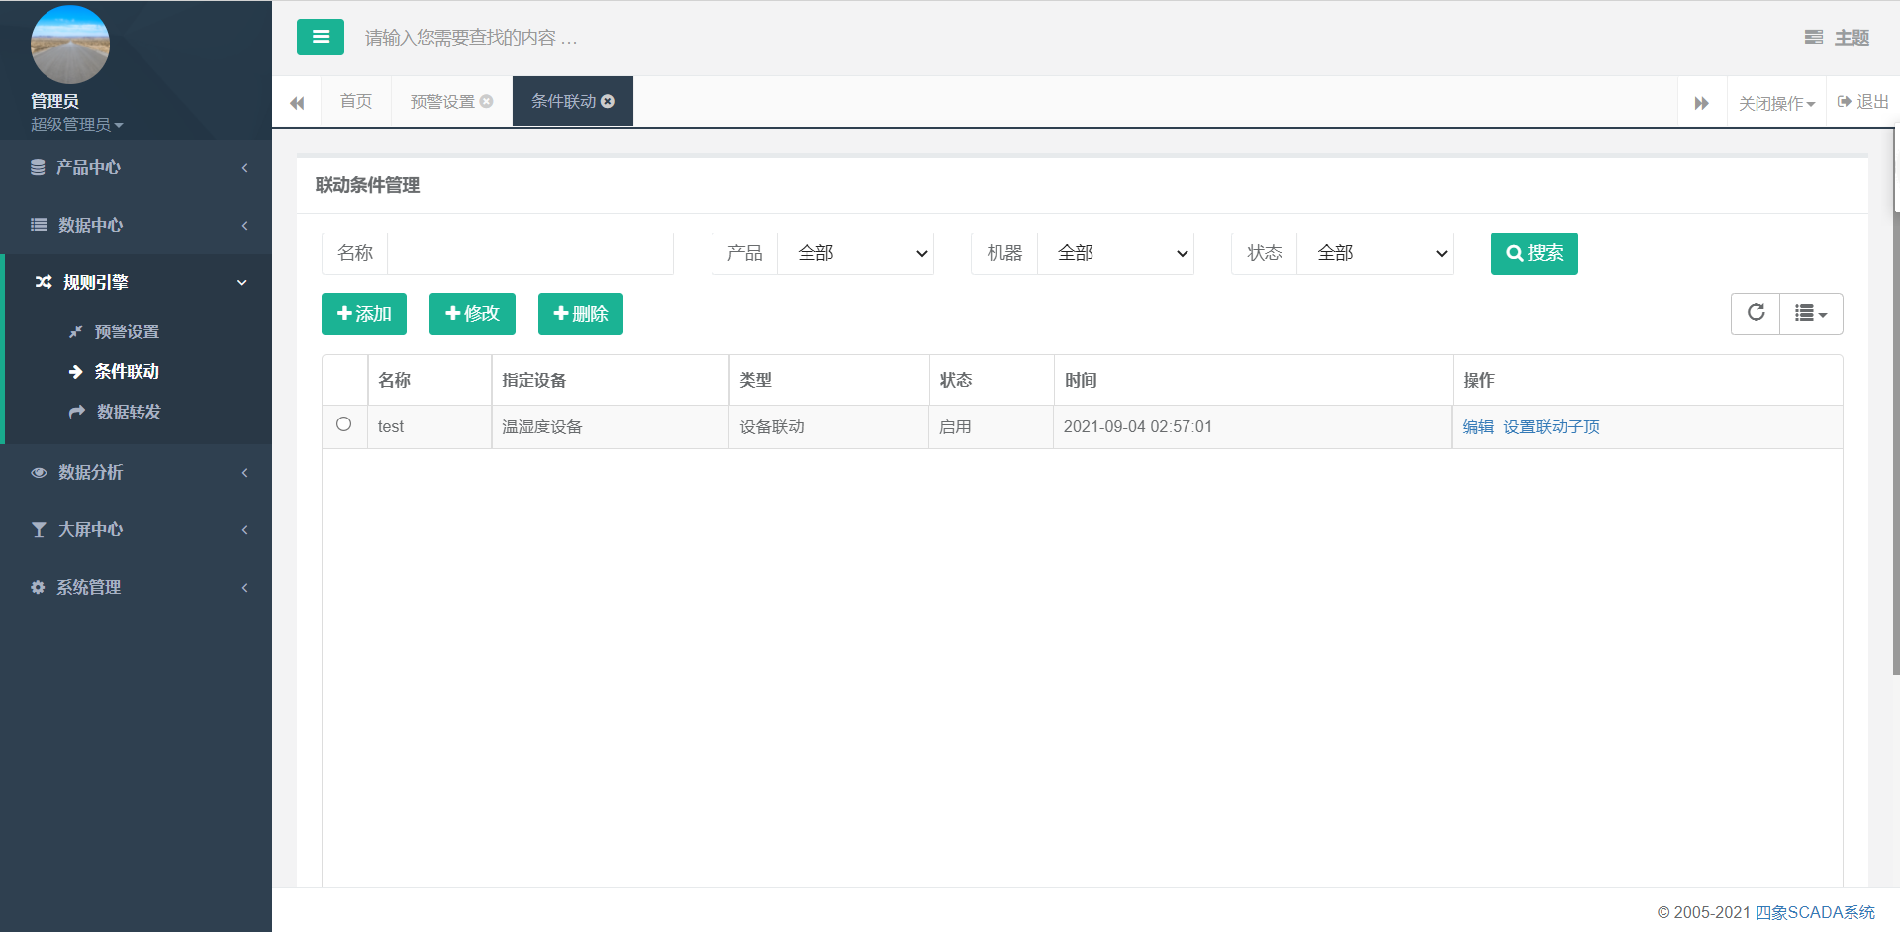1900x932 pixels.
Task: Select the radio button for test row
Action: tap(343, 424)
